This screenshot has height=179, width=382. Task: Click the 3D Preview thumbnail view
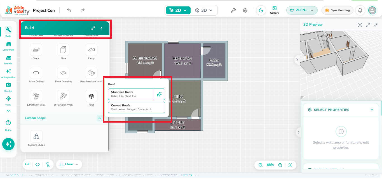[x=341, y=66]
